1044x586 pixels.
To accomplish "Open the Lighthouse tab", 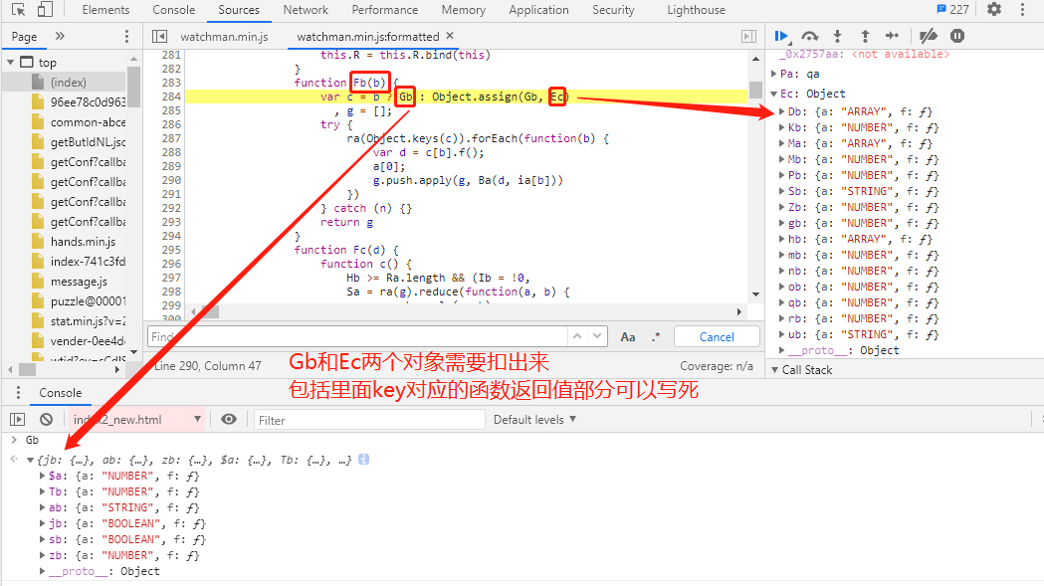I will coord(696,10).
